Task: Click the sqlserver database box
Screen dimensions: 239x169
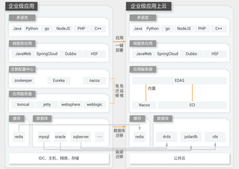Action: (x=81, y=137)
